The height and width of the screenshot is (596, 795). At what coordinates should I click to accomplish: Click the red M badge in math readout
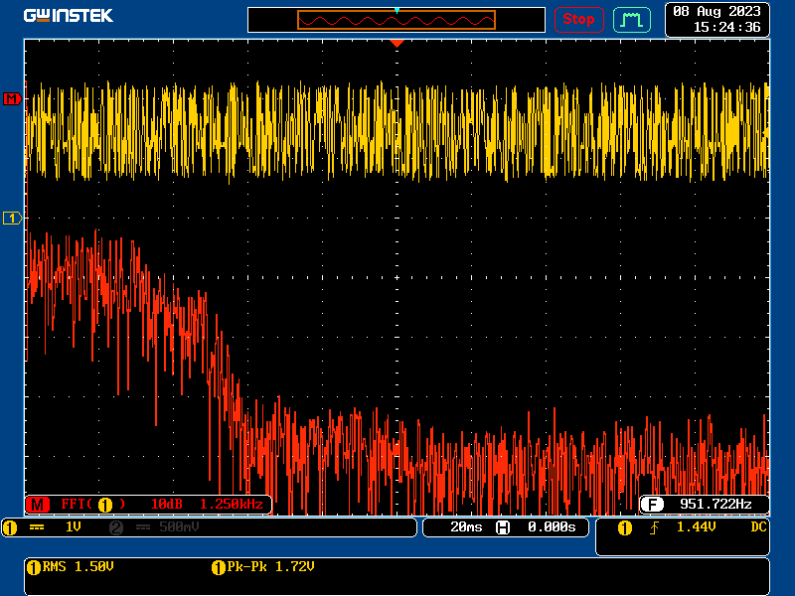[x=38, y=505]
